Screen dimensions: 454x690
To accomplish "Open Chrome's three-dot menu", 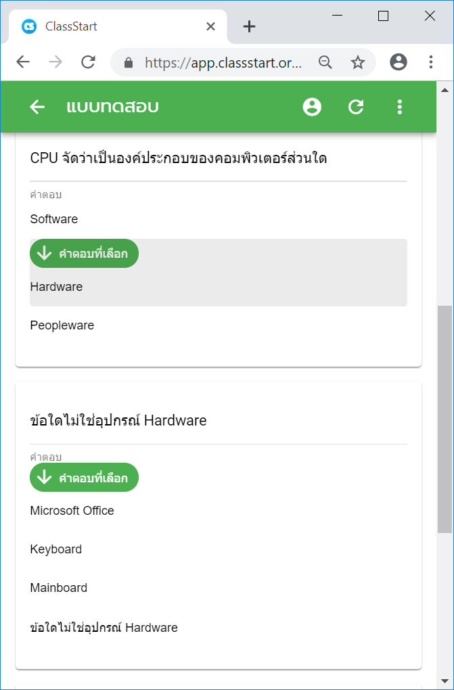I will tap(431, 62).
